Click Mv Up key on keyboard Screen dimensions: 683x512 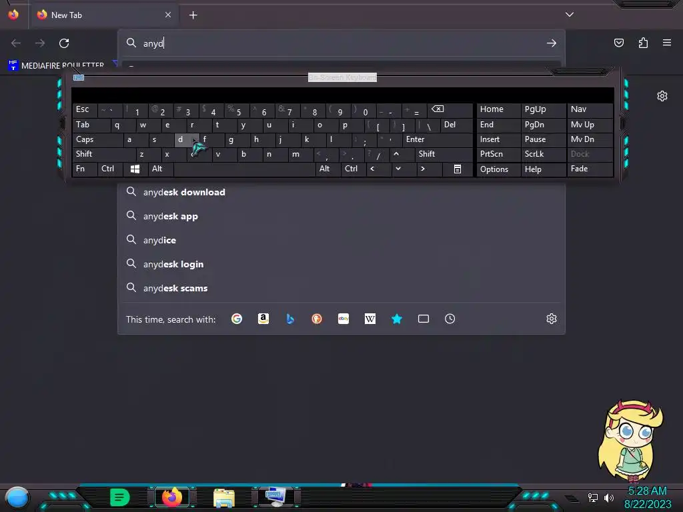[x=590, y=125]
